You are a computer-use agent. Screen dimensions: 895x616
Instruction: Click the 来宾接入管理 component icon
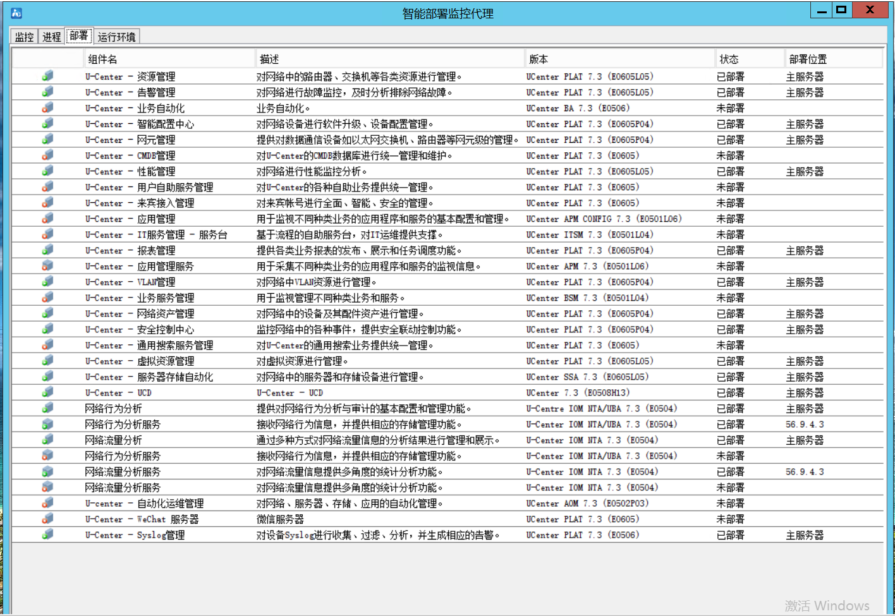[48, 202]
